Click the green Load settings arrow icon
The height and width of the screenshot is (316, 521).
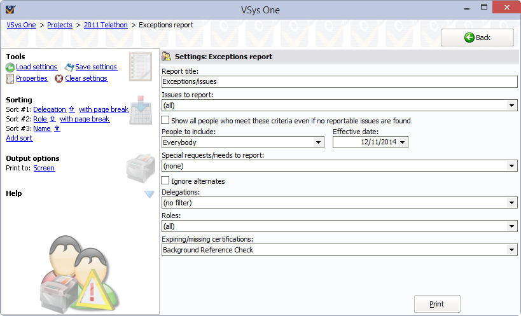(x=10, y=67)
